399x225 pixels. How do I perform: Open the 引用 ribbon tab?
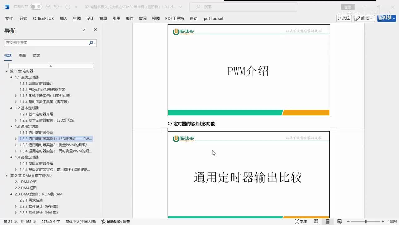(x=116, y=18)
